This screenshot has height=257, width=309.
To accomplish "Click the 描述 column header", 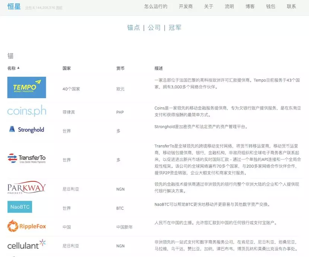I will coord(159,69).
